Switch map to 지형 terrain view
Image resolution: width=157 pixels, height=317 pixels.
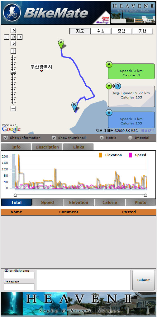(x=142, y=31)
